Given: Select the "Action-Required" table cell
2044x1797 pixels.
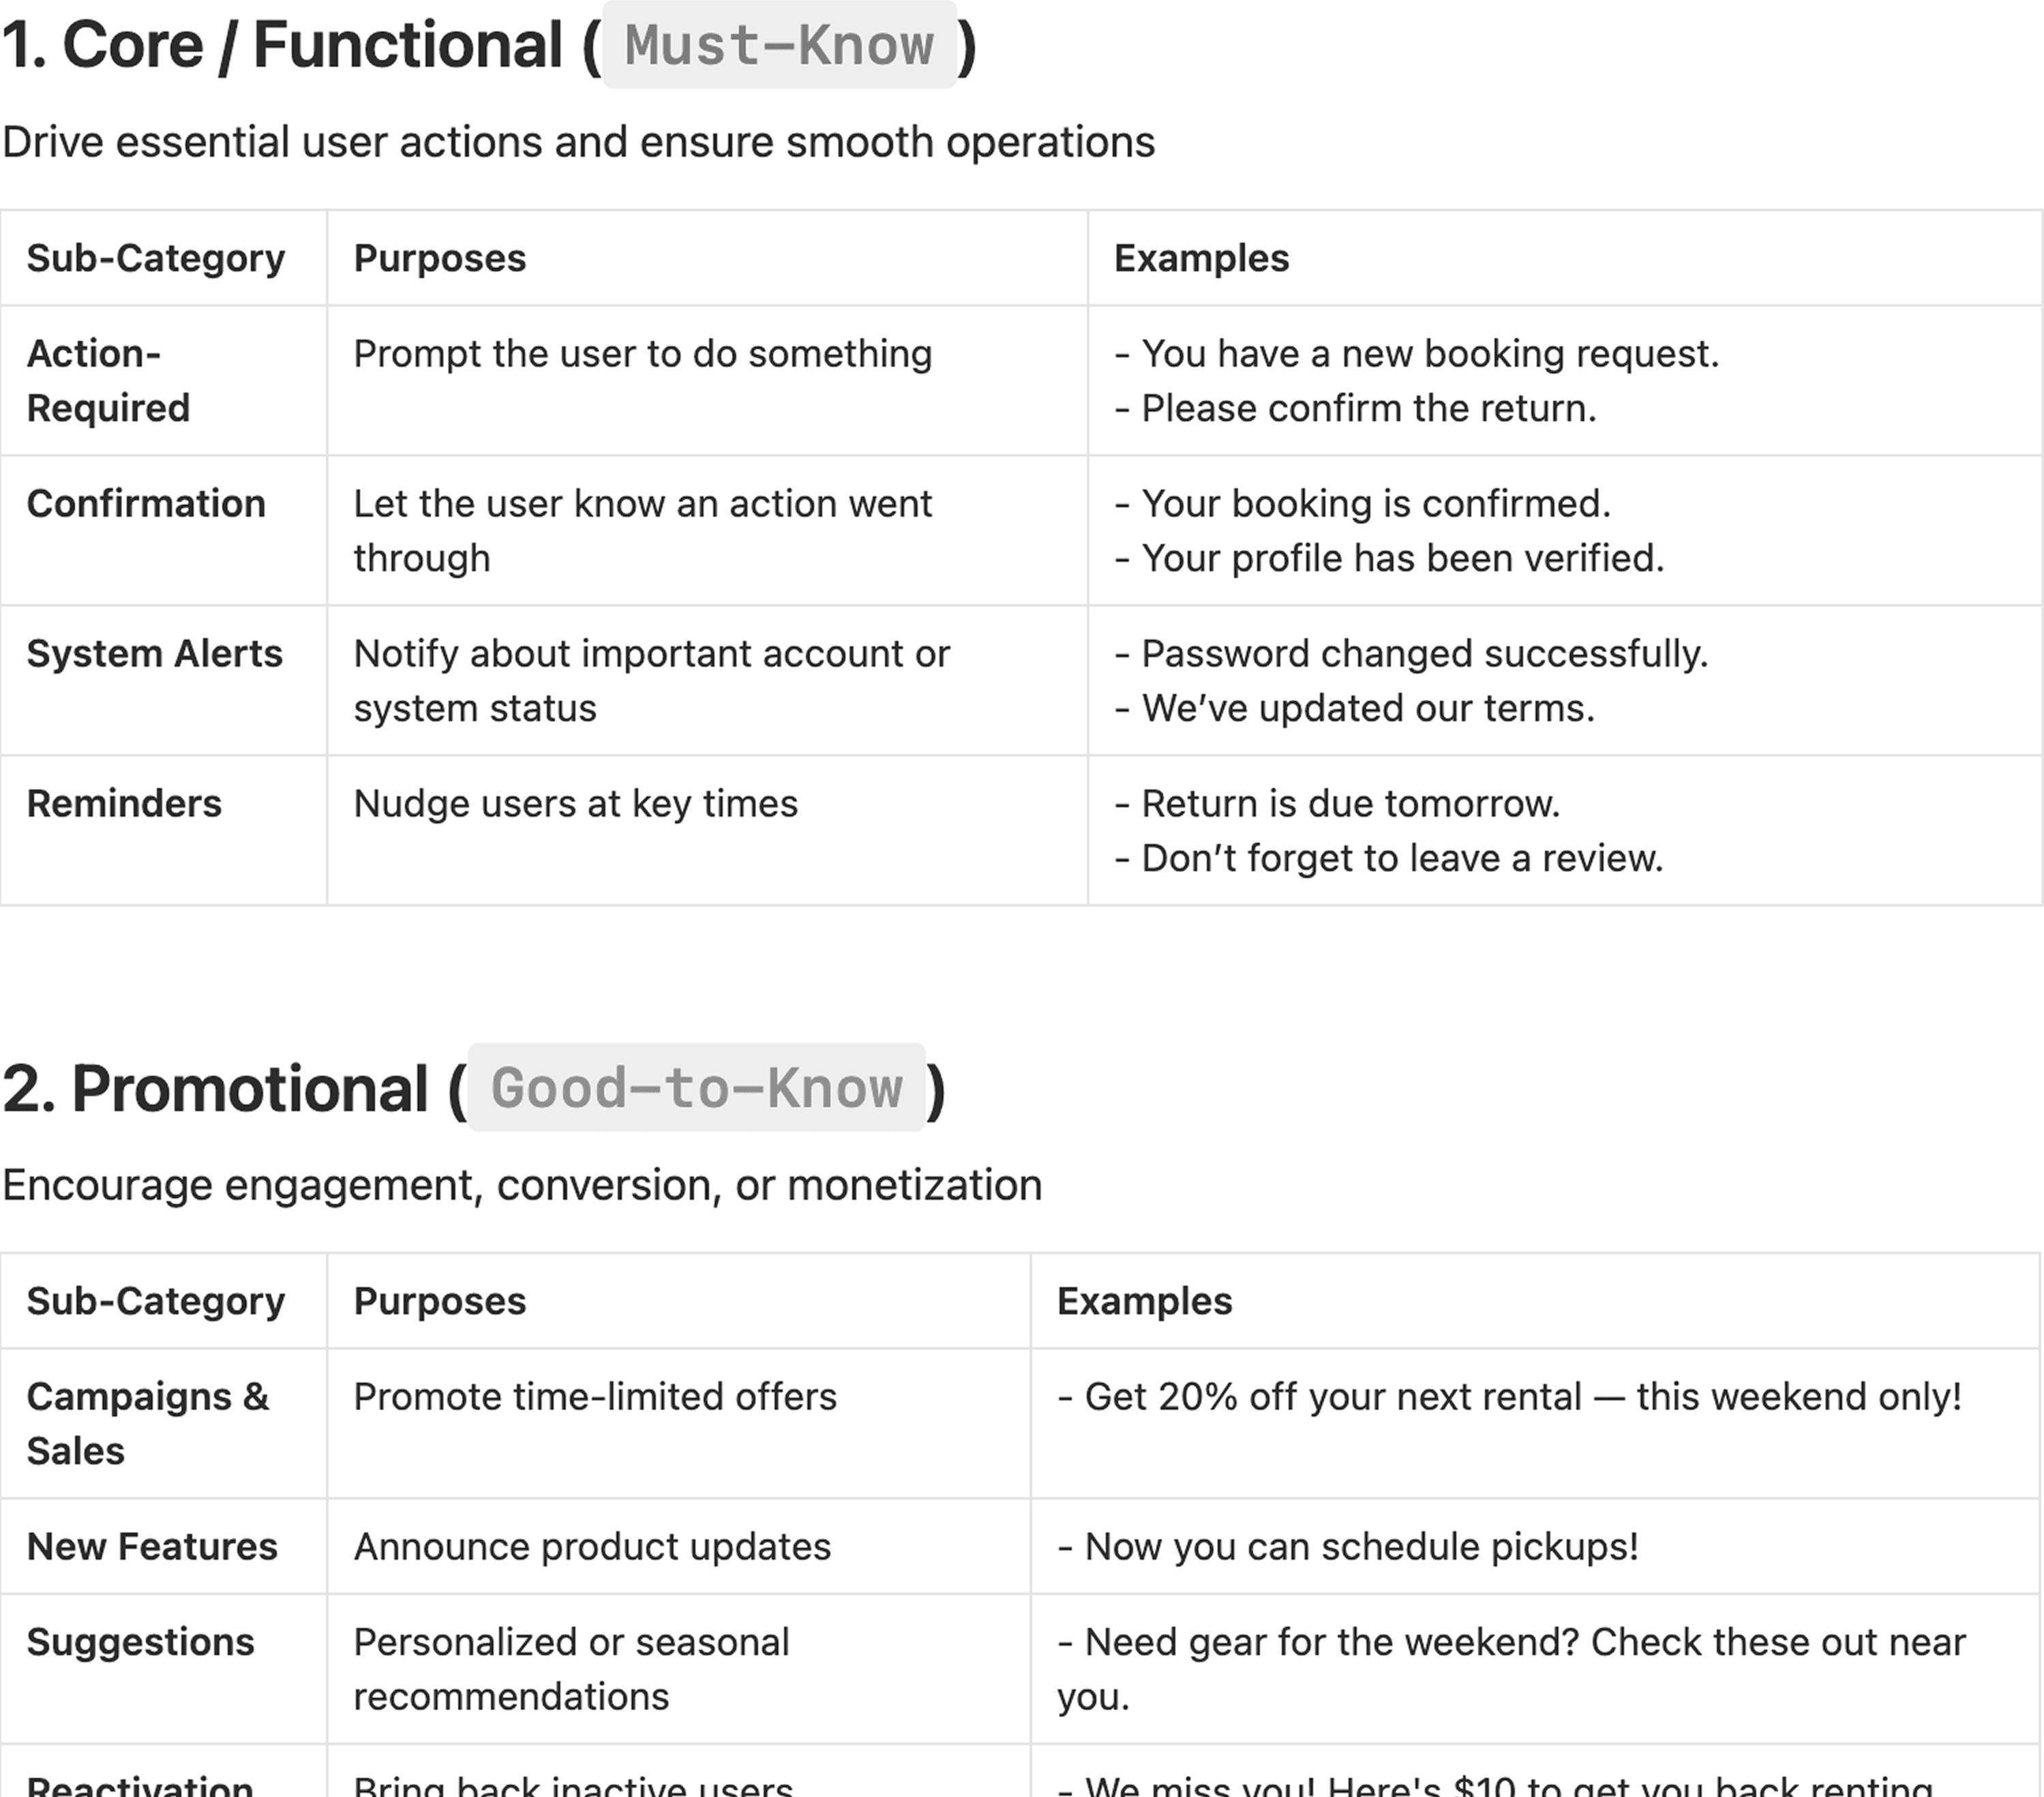Looking at the screenshot, I should click(108, 381).
